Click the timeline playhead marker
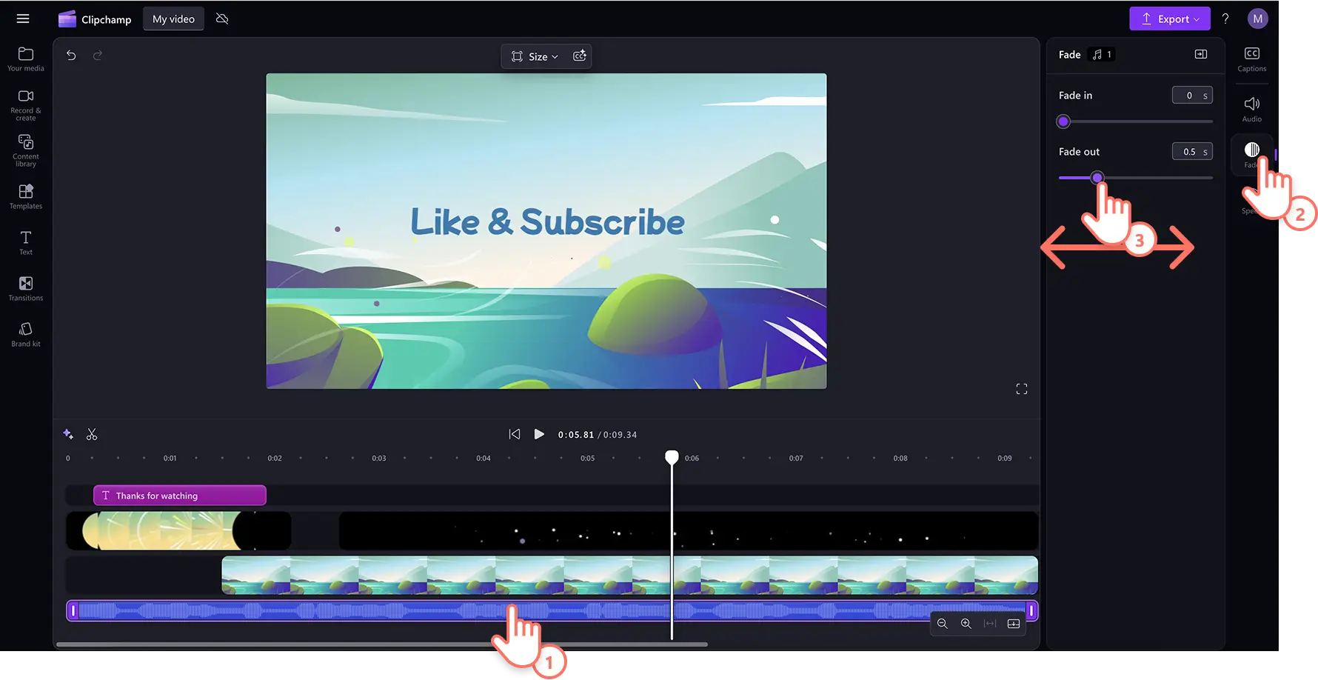The width and height of the screenshot is (1318, 680). click(672, 457)
